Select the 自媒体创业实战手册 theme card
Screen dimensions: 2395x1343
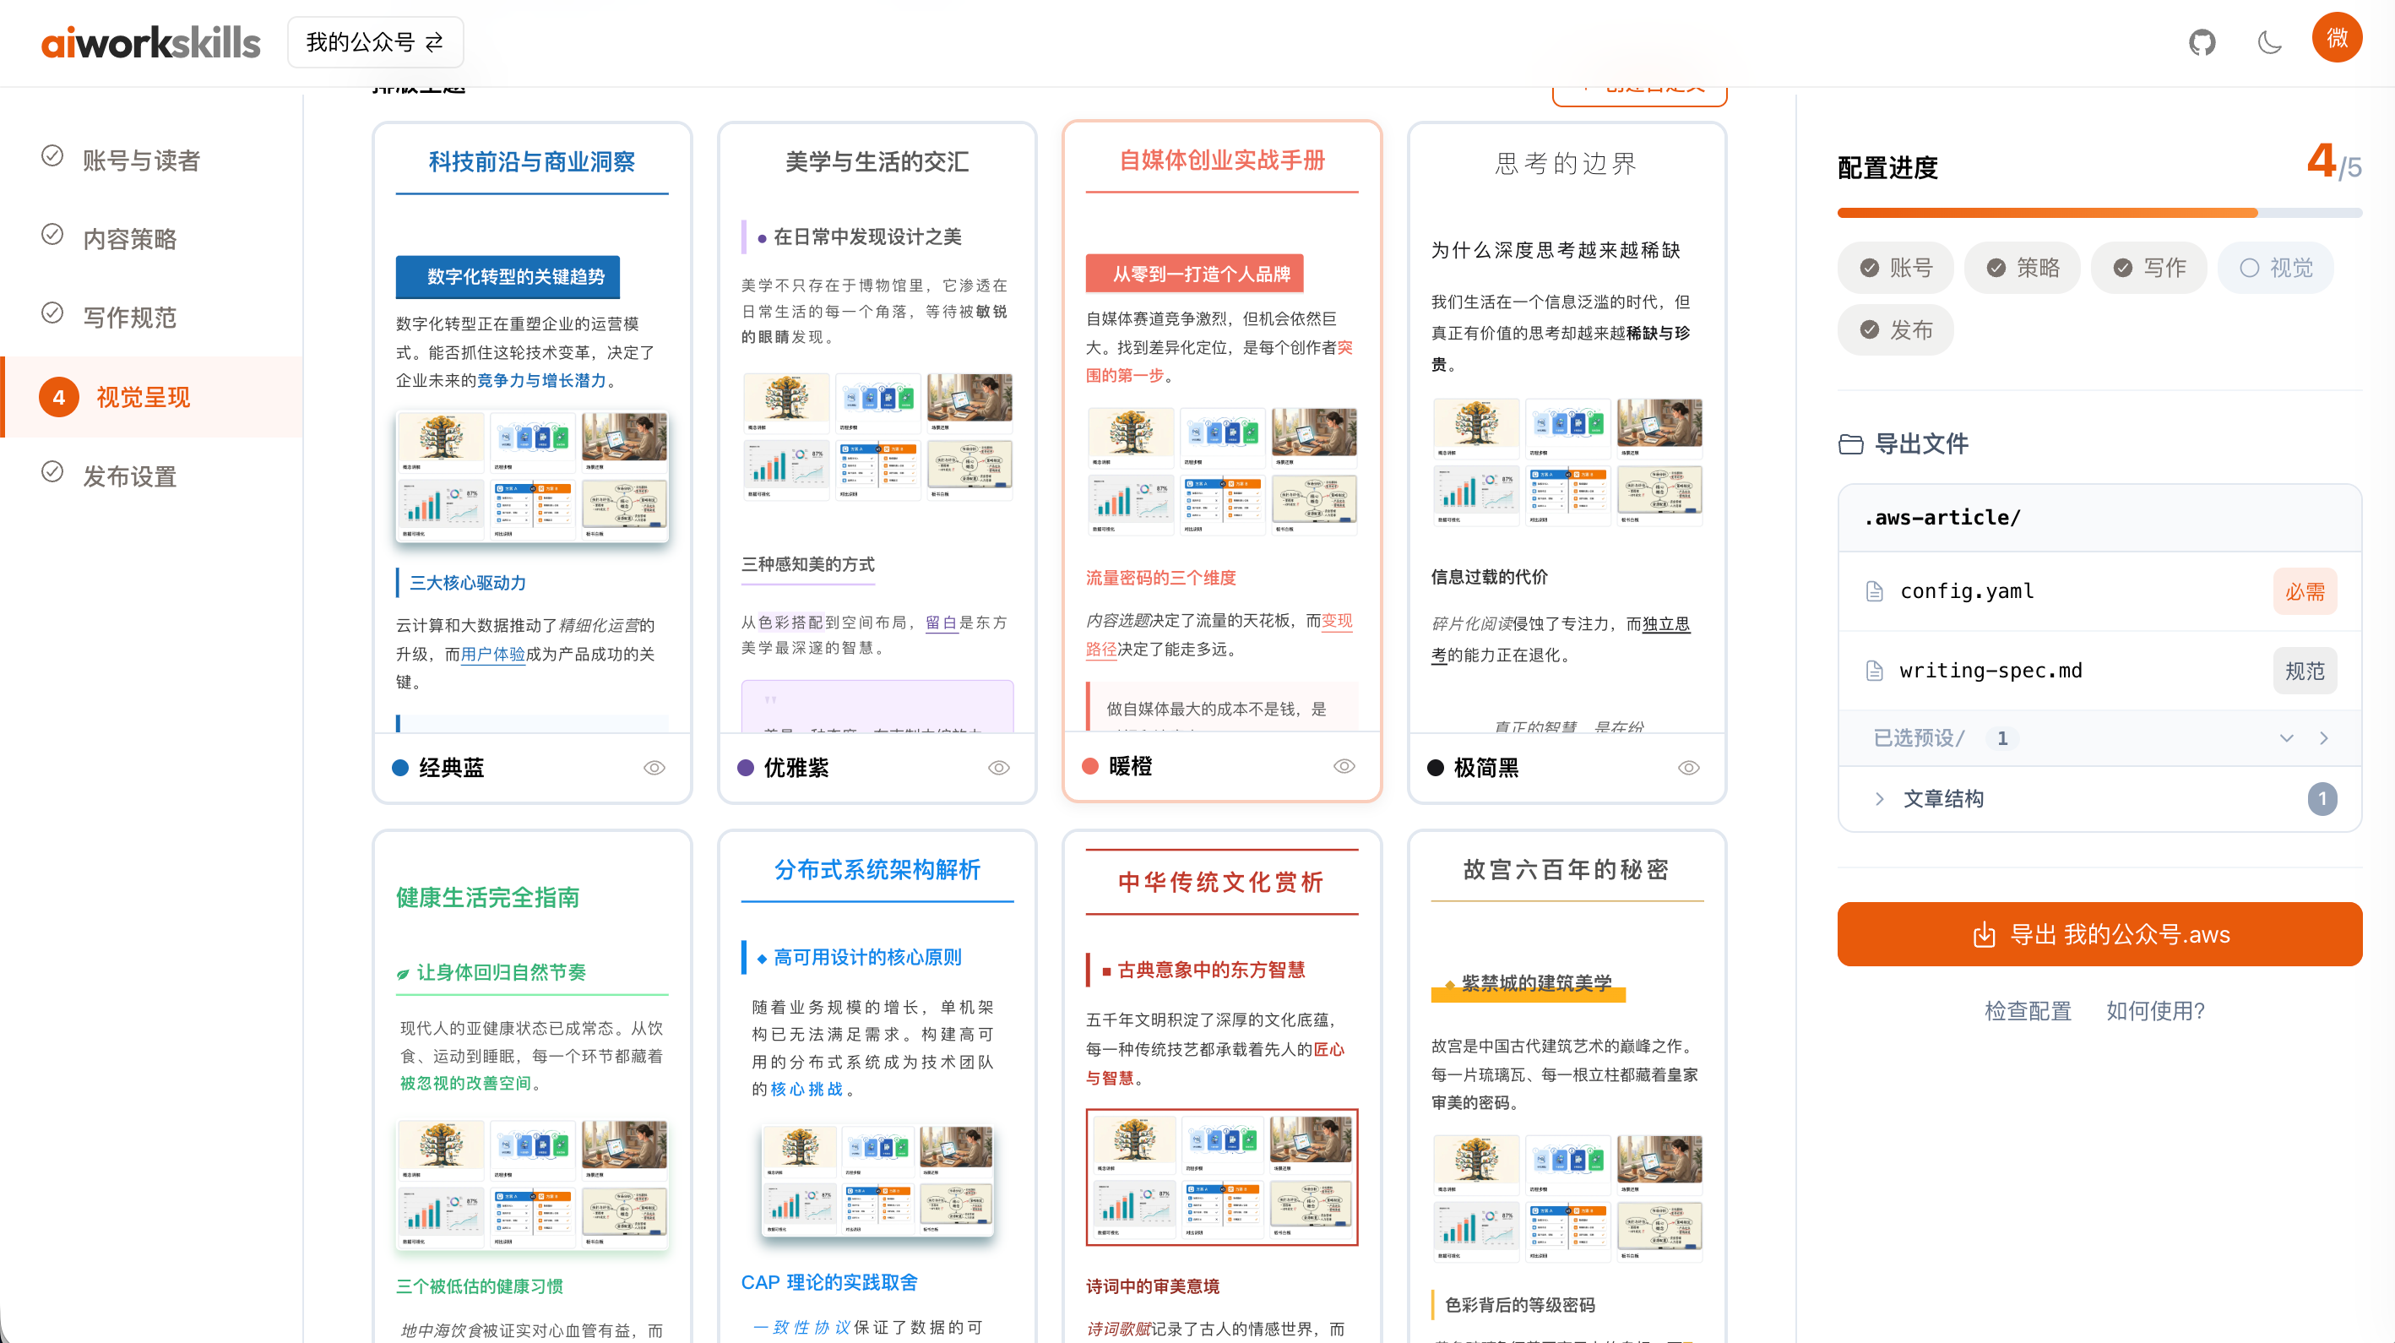[1222, 460]
